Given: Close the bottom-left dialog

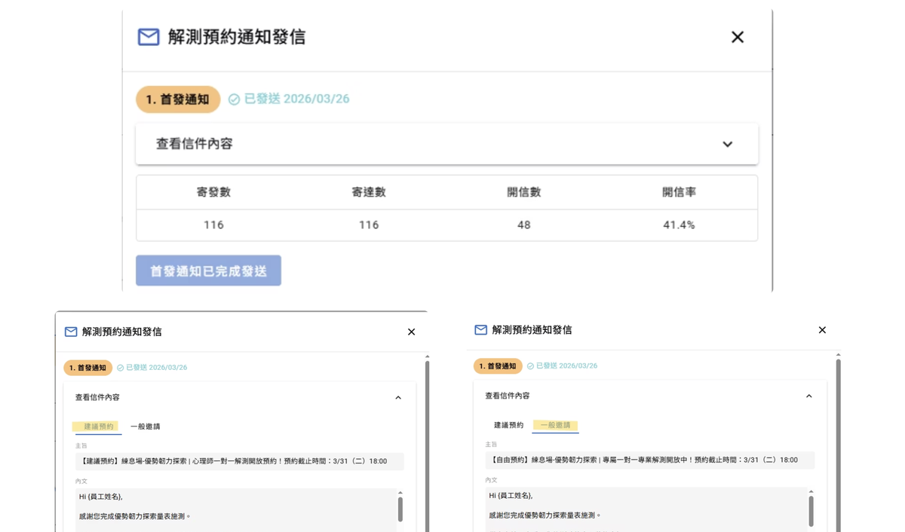Looking at the screenshot, I should coord(411,332).
